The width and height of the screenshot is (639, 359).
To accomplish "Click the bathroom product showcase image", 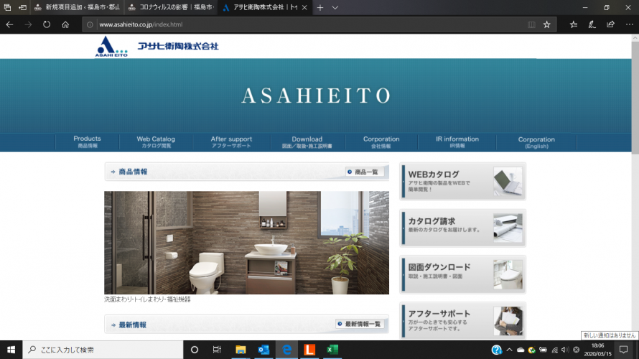I will point(246,243).
